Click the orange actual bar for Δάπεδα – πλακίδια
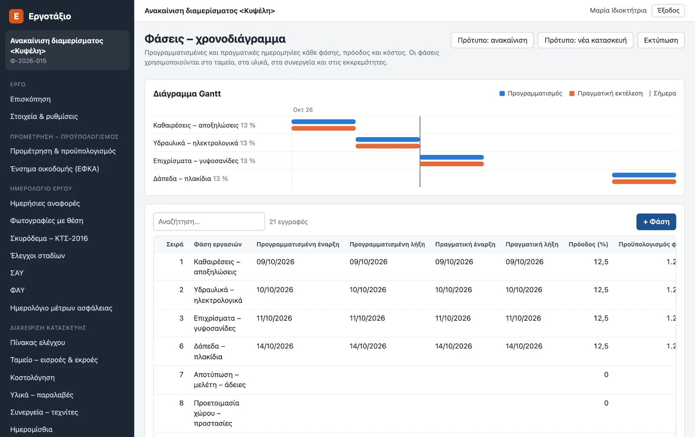This screenshot has width=695, height=437. click(x=644, y=182)
